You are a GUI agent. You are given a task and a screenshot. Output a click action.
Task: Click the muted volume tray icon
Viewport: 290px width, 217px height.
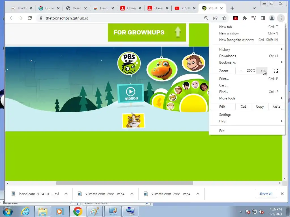click(x=261, y=212)
